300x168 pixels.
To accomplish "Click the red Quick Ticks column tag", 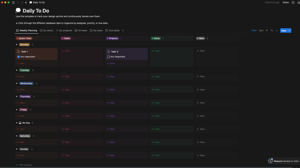I will 24,38.
